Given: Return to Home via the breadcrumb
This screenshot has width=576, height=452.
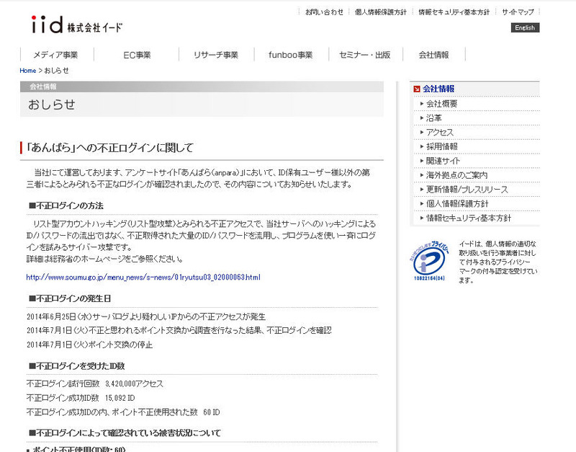Looking at the screenshot, I should 27,71.
